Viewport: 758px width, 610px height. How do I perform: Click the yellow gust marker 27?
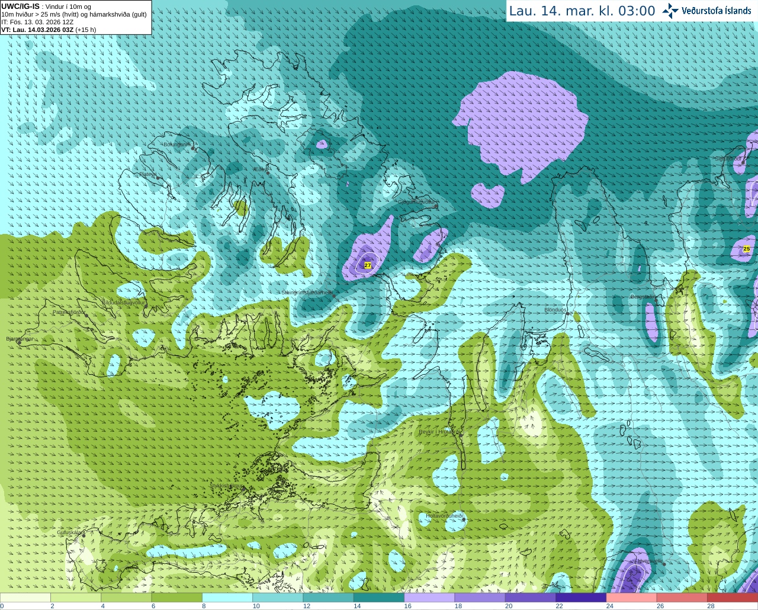pos(368,265)
